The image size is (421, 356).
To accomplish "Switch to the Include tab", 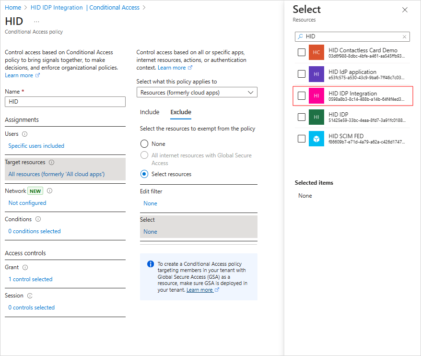I will pyautogui.click(x=150, y=112).
